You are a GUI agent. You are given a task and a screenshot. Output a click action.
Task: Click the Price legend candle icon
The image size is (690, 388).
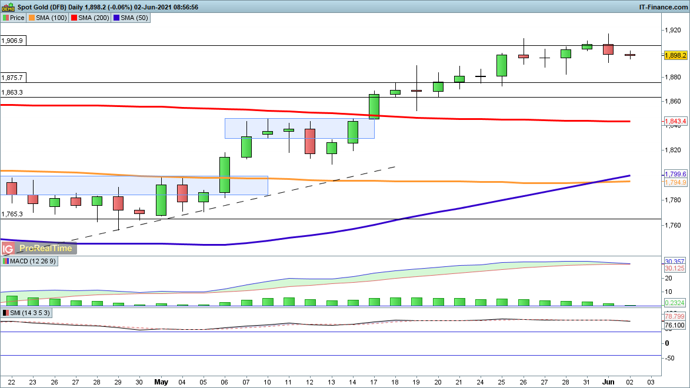[x=5, y=18]
